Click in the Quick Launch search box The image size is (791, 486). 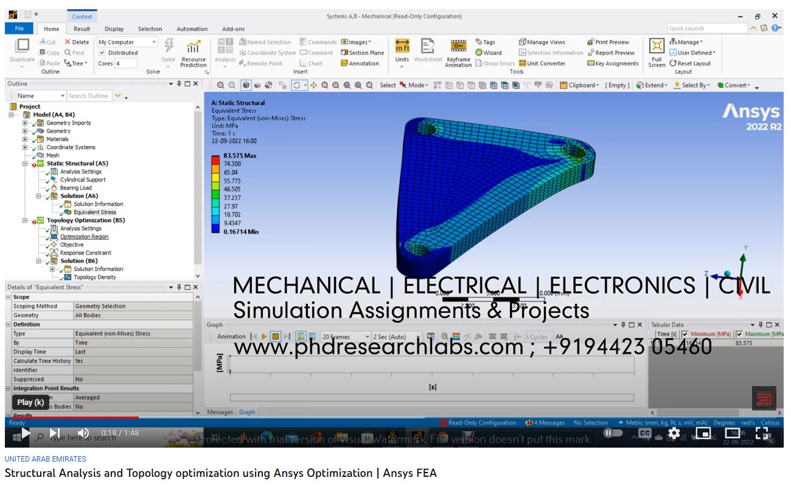706,29
